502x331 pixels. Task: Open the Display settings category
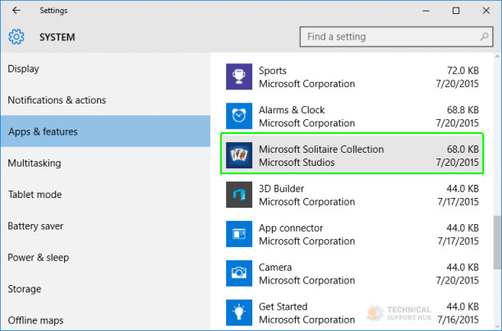point(105,68)
